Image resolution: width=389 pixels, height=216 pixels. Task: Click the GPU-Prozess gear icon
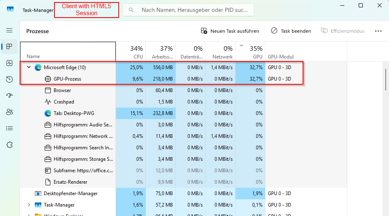(x=47, y=79)
